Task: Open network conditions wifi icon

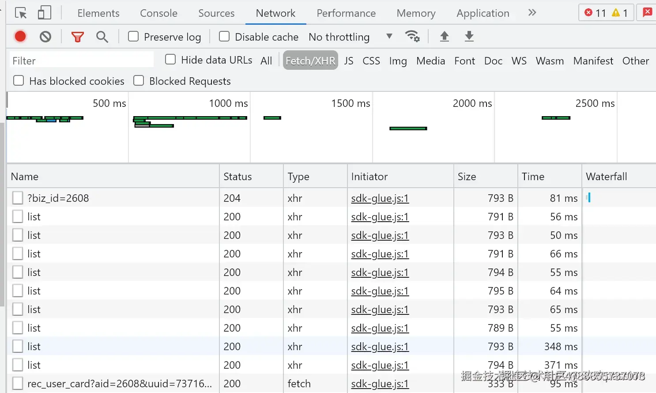Action: (412, 36)
